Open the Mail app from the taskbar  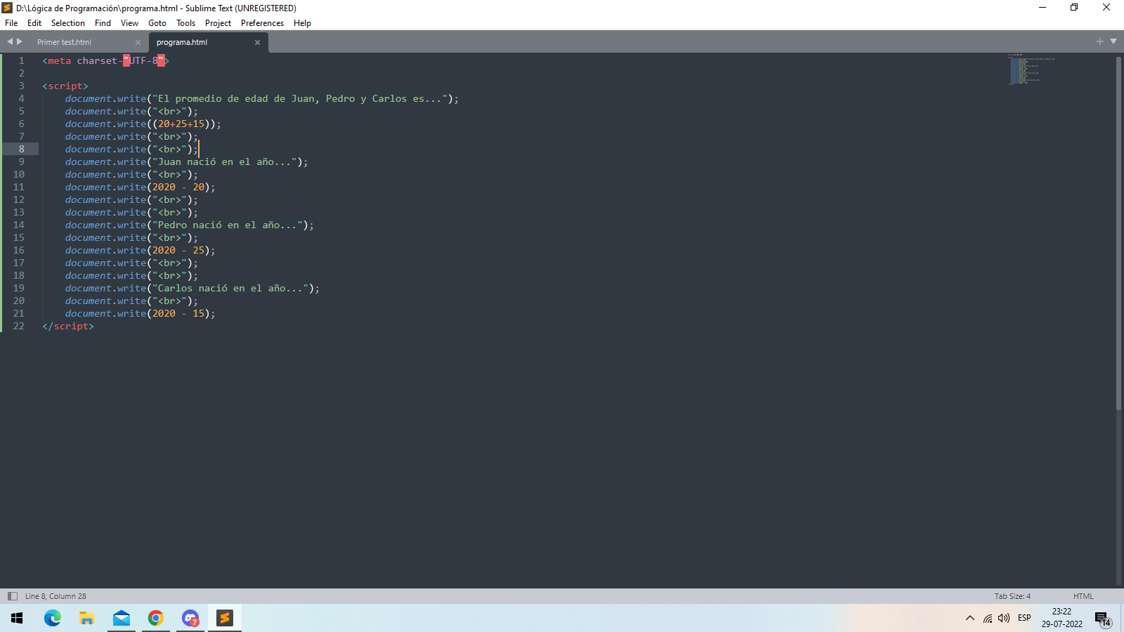click(122, 618)
